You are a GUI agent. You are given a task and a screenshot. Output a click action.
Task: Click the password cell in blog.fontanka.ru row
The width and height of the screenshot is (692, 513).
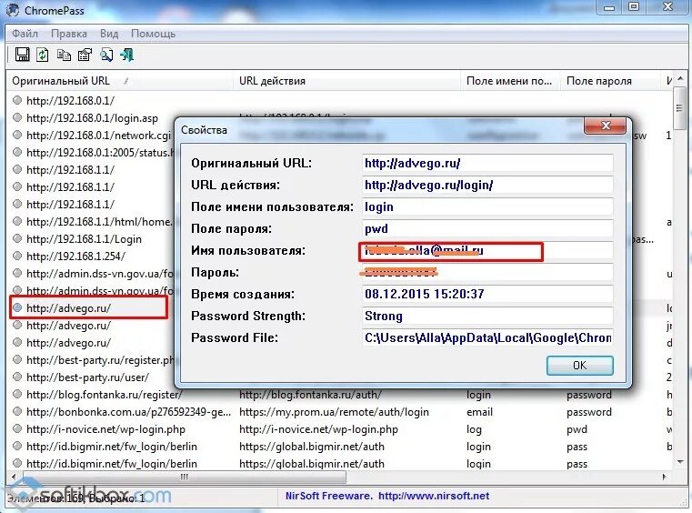589,395
